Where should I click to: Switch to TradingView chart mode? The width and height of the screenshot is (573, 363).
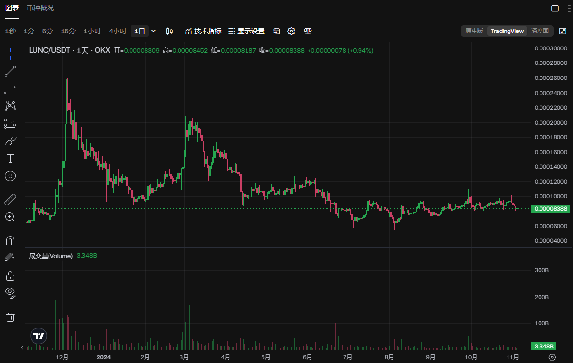pyautogui.click(x=507, y=31)
